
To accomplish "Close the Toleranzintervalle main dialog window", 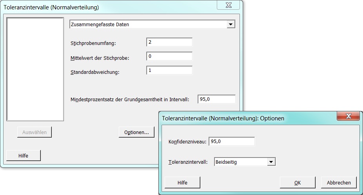I will [229, 5].
